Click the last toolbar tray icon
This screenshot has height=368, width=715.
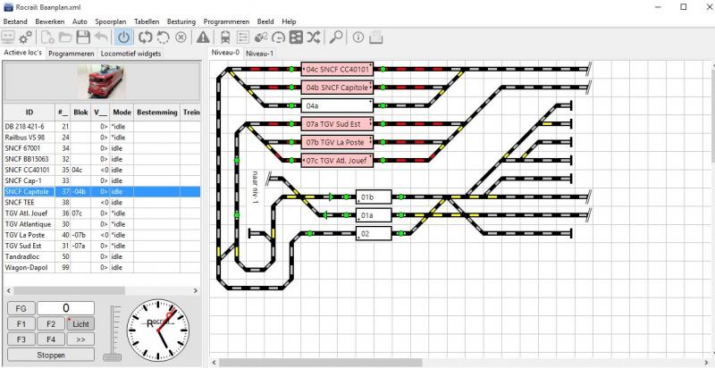pos(375,38)
